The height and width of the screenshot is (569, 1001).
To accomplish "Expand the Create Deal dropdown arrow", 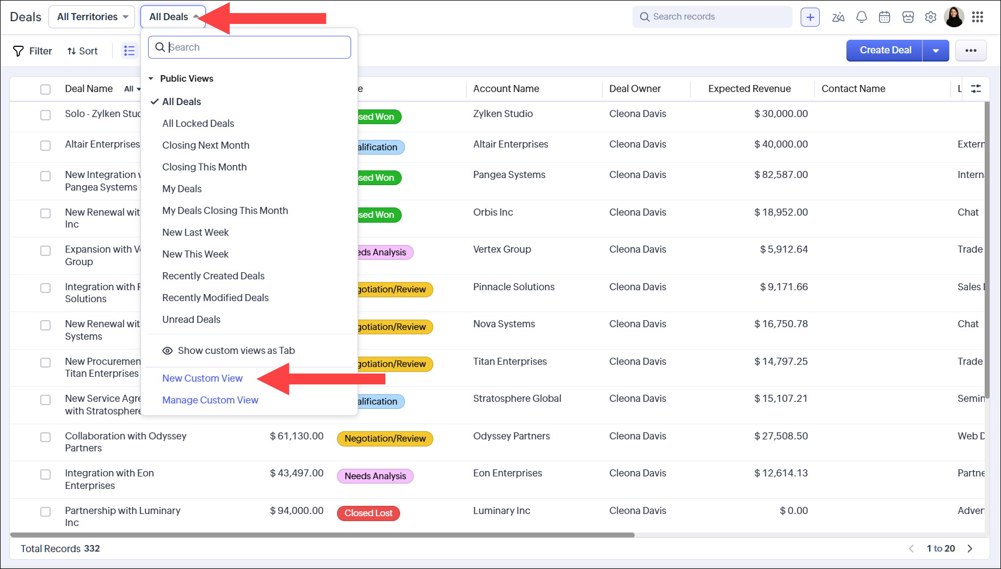I will tap(936, 51).
